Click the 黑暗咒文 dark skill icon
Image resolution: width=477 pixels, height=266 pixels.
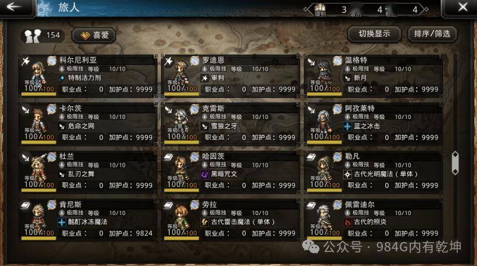(x=205, y=174)
